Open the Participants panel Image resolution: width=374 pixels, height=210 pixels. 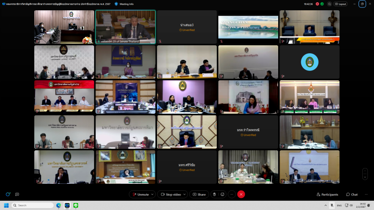[x=327, y=194]
